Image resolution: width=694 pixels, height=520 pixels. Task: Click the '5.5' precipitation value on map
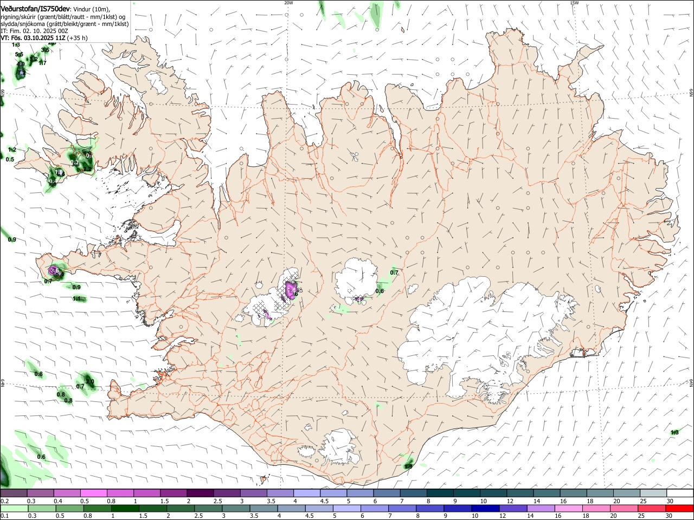[x=19, y=55]
